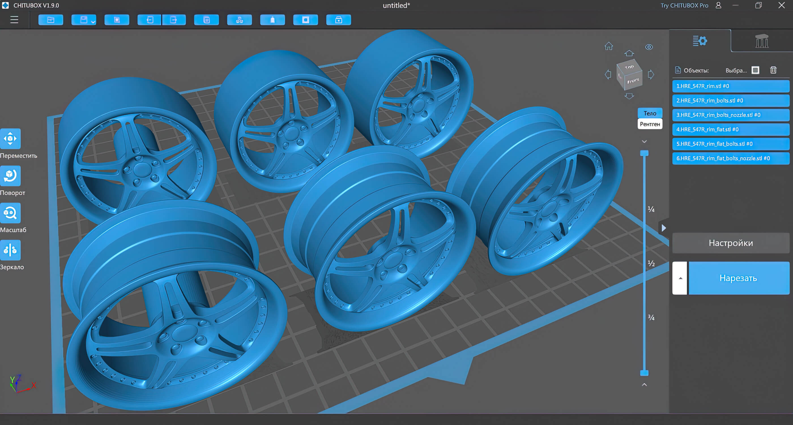This screenshot has height=425, width=793.
Task: Click the Нарезать slice button
Action: pos(739,278)
